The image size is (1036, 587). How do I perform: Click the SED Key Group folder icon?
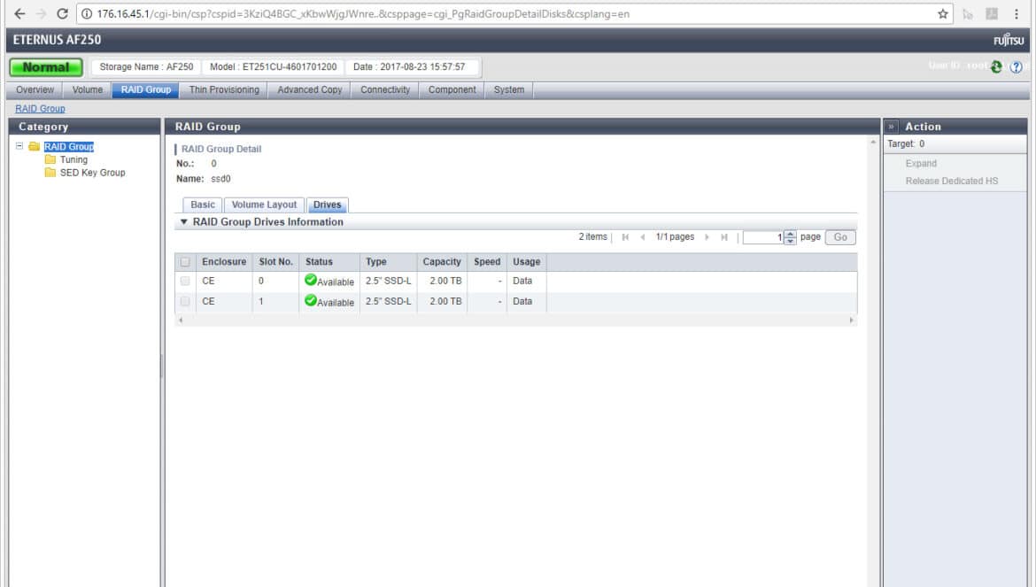click(50, 173)
